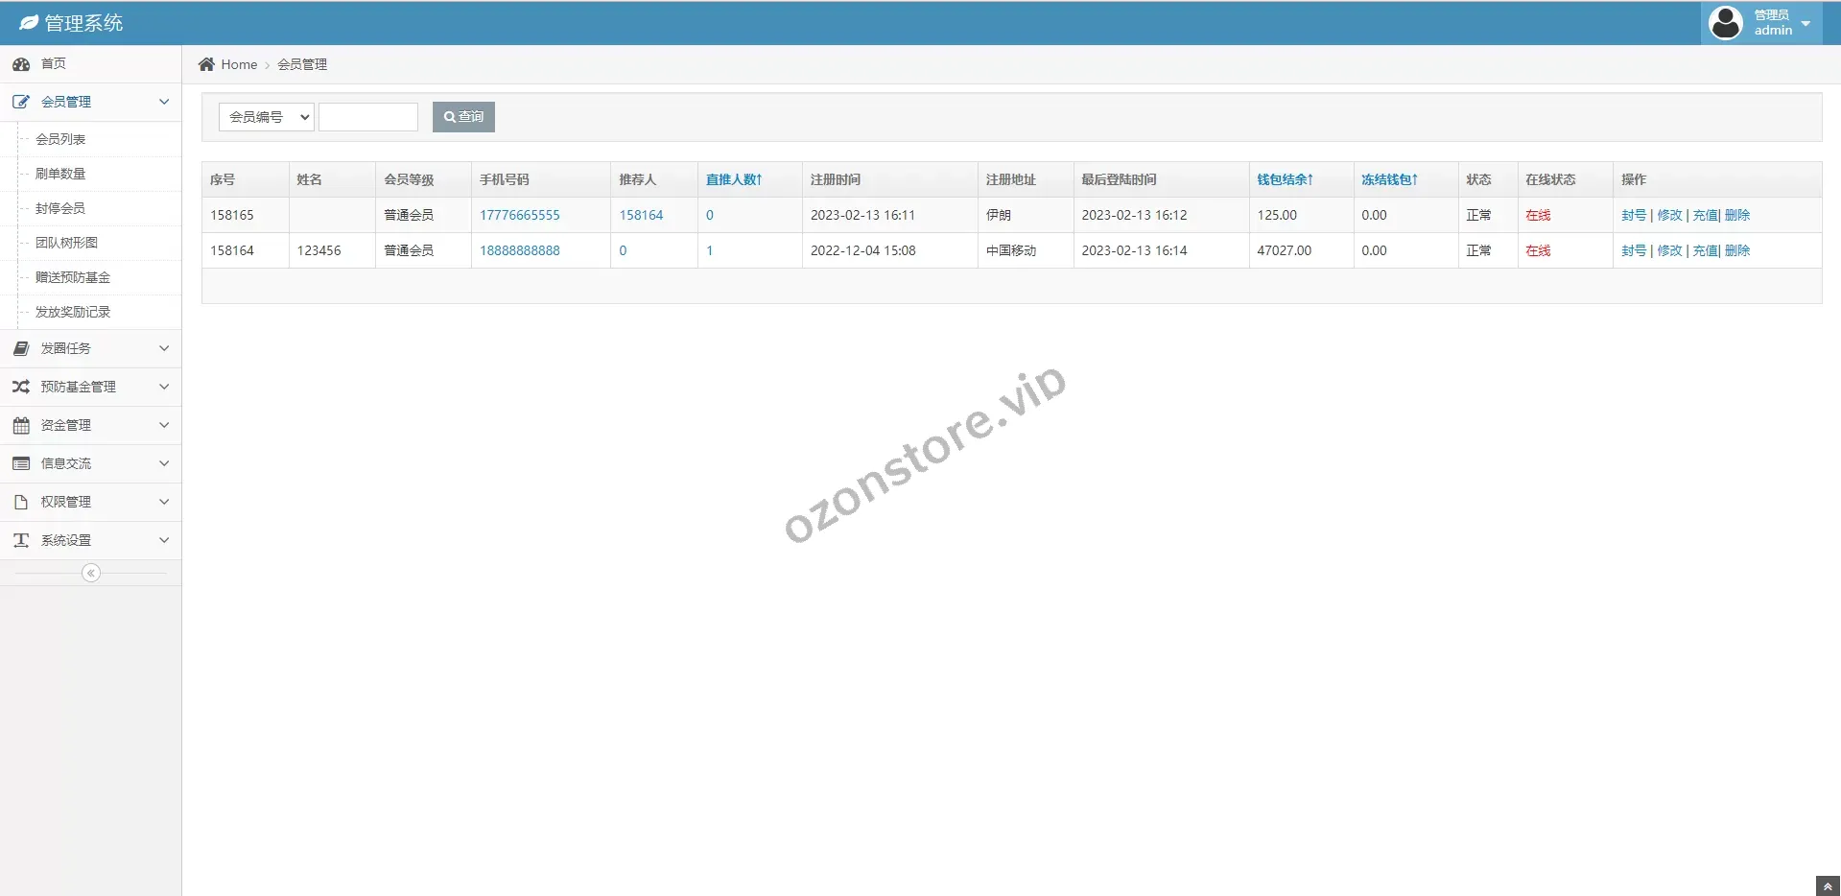The width and height of the screenshot is (1841, 896).
Task: Open the 会员编号 search field dropdown
Action: tap(267, 117)
